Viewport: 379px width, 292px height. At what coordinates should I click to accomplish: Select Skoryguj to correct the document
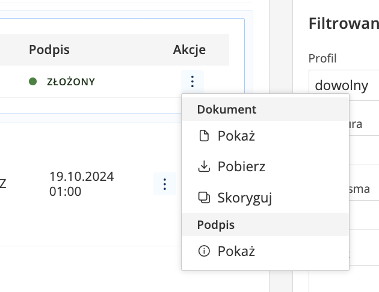pyautogui.click(x=265, y=198)
